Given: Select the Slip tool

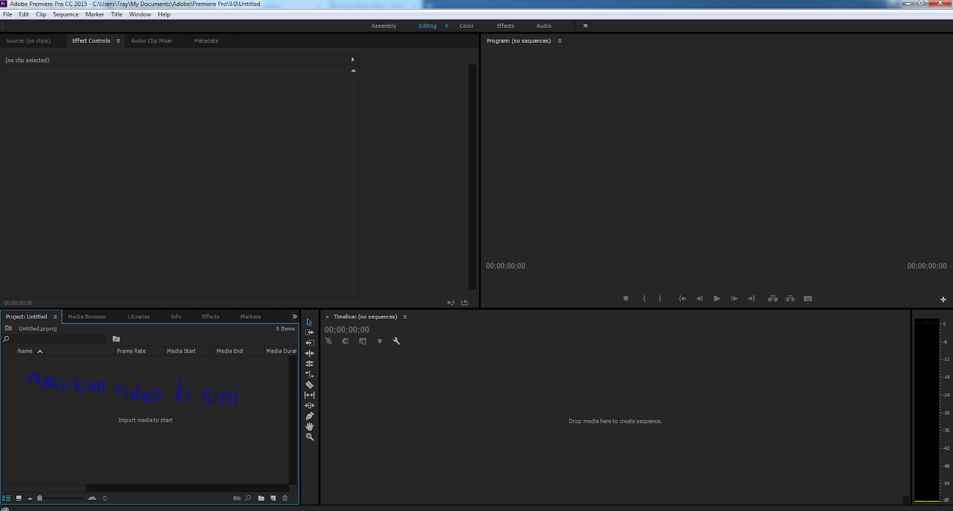Looking at the screenshot, I should tap(309, 395).
